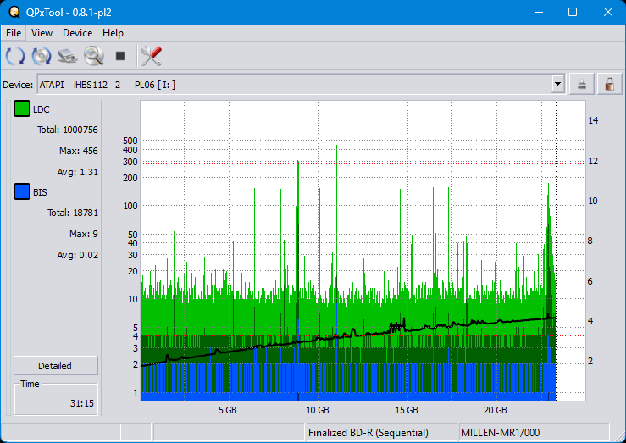Maximize the QPxTool window
The width and height of the screenshot is (626, 443).
(572, 12)
